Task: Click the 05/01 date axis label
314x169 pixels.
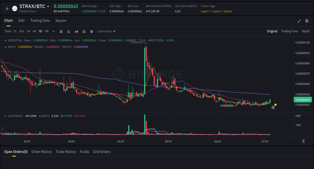Action: pyautogui.click(x=168, y=141)
